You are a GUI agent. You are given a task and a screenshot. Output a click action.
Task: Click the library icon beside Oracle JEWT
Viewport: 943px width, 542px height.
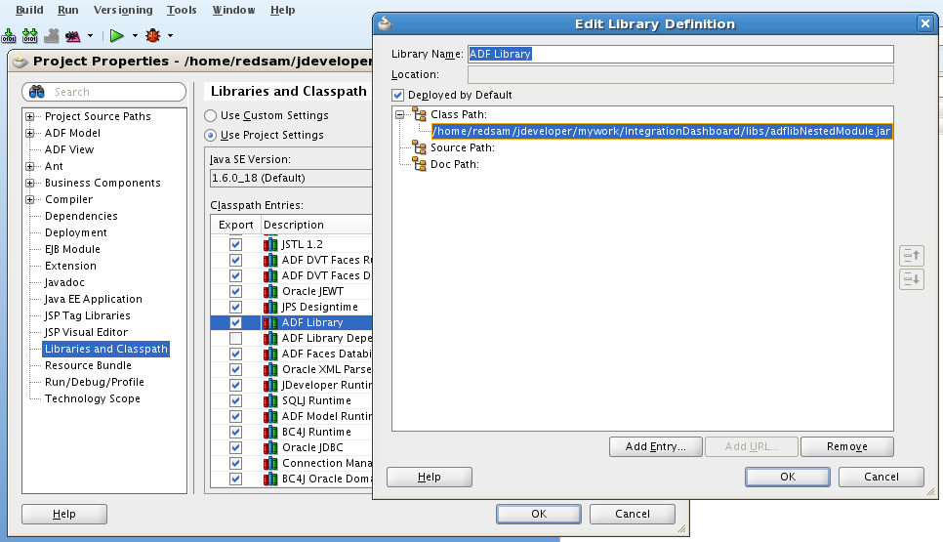[270, 291]
